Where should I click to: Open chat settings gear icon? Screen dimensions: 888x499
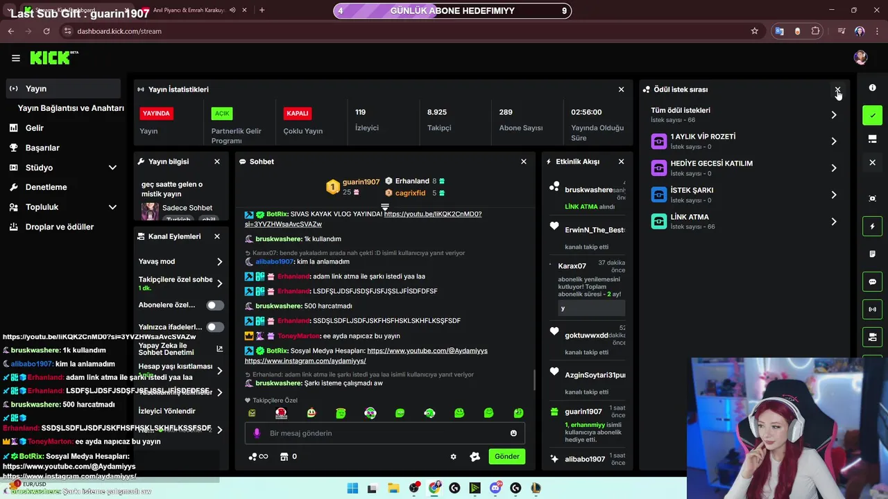coord(453,457)
